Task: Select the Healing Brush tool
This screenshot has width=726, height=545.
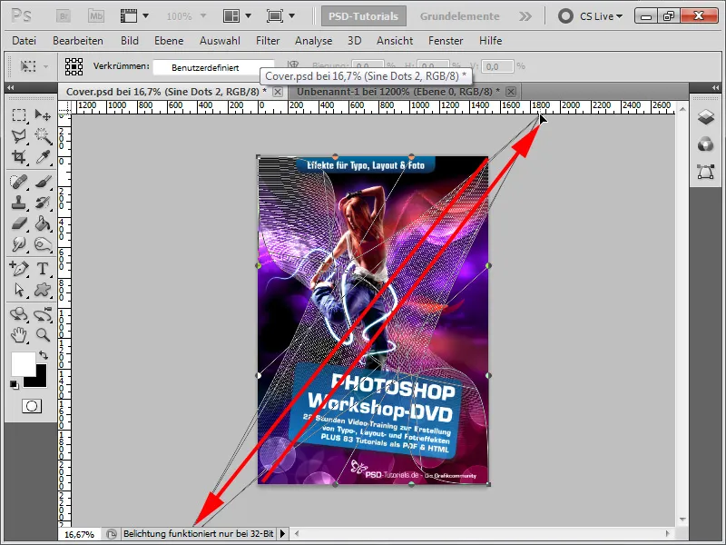Action: [18, 182]
